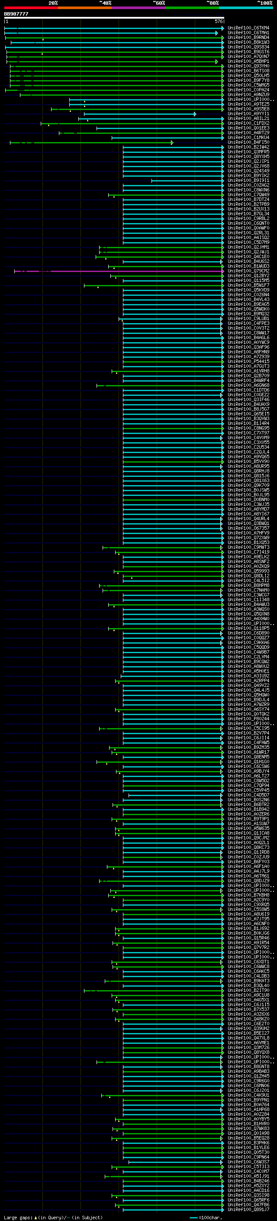Select the UniRef100_B2IT90 row label

coord(248,990)
